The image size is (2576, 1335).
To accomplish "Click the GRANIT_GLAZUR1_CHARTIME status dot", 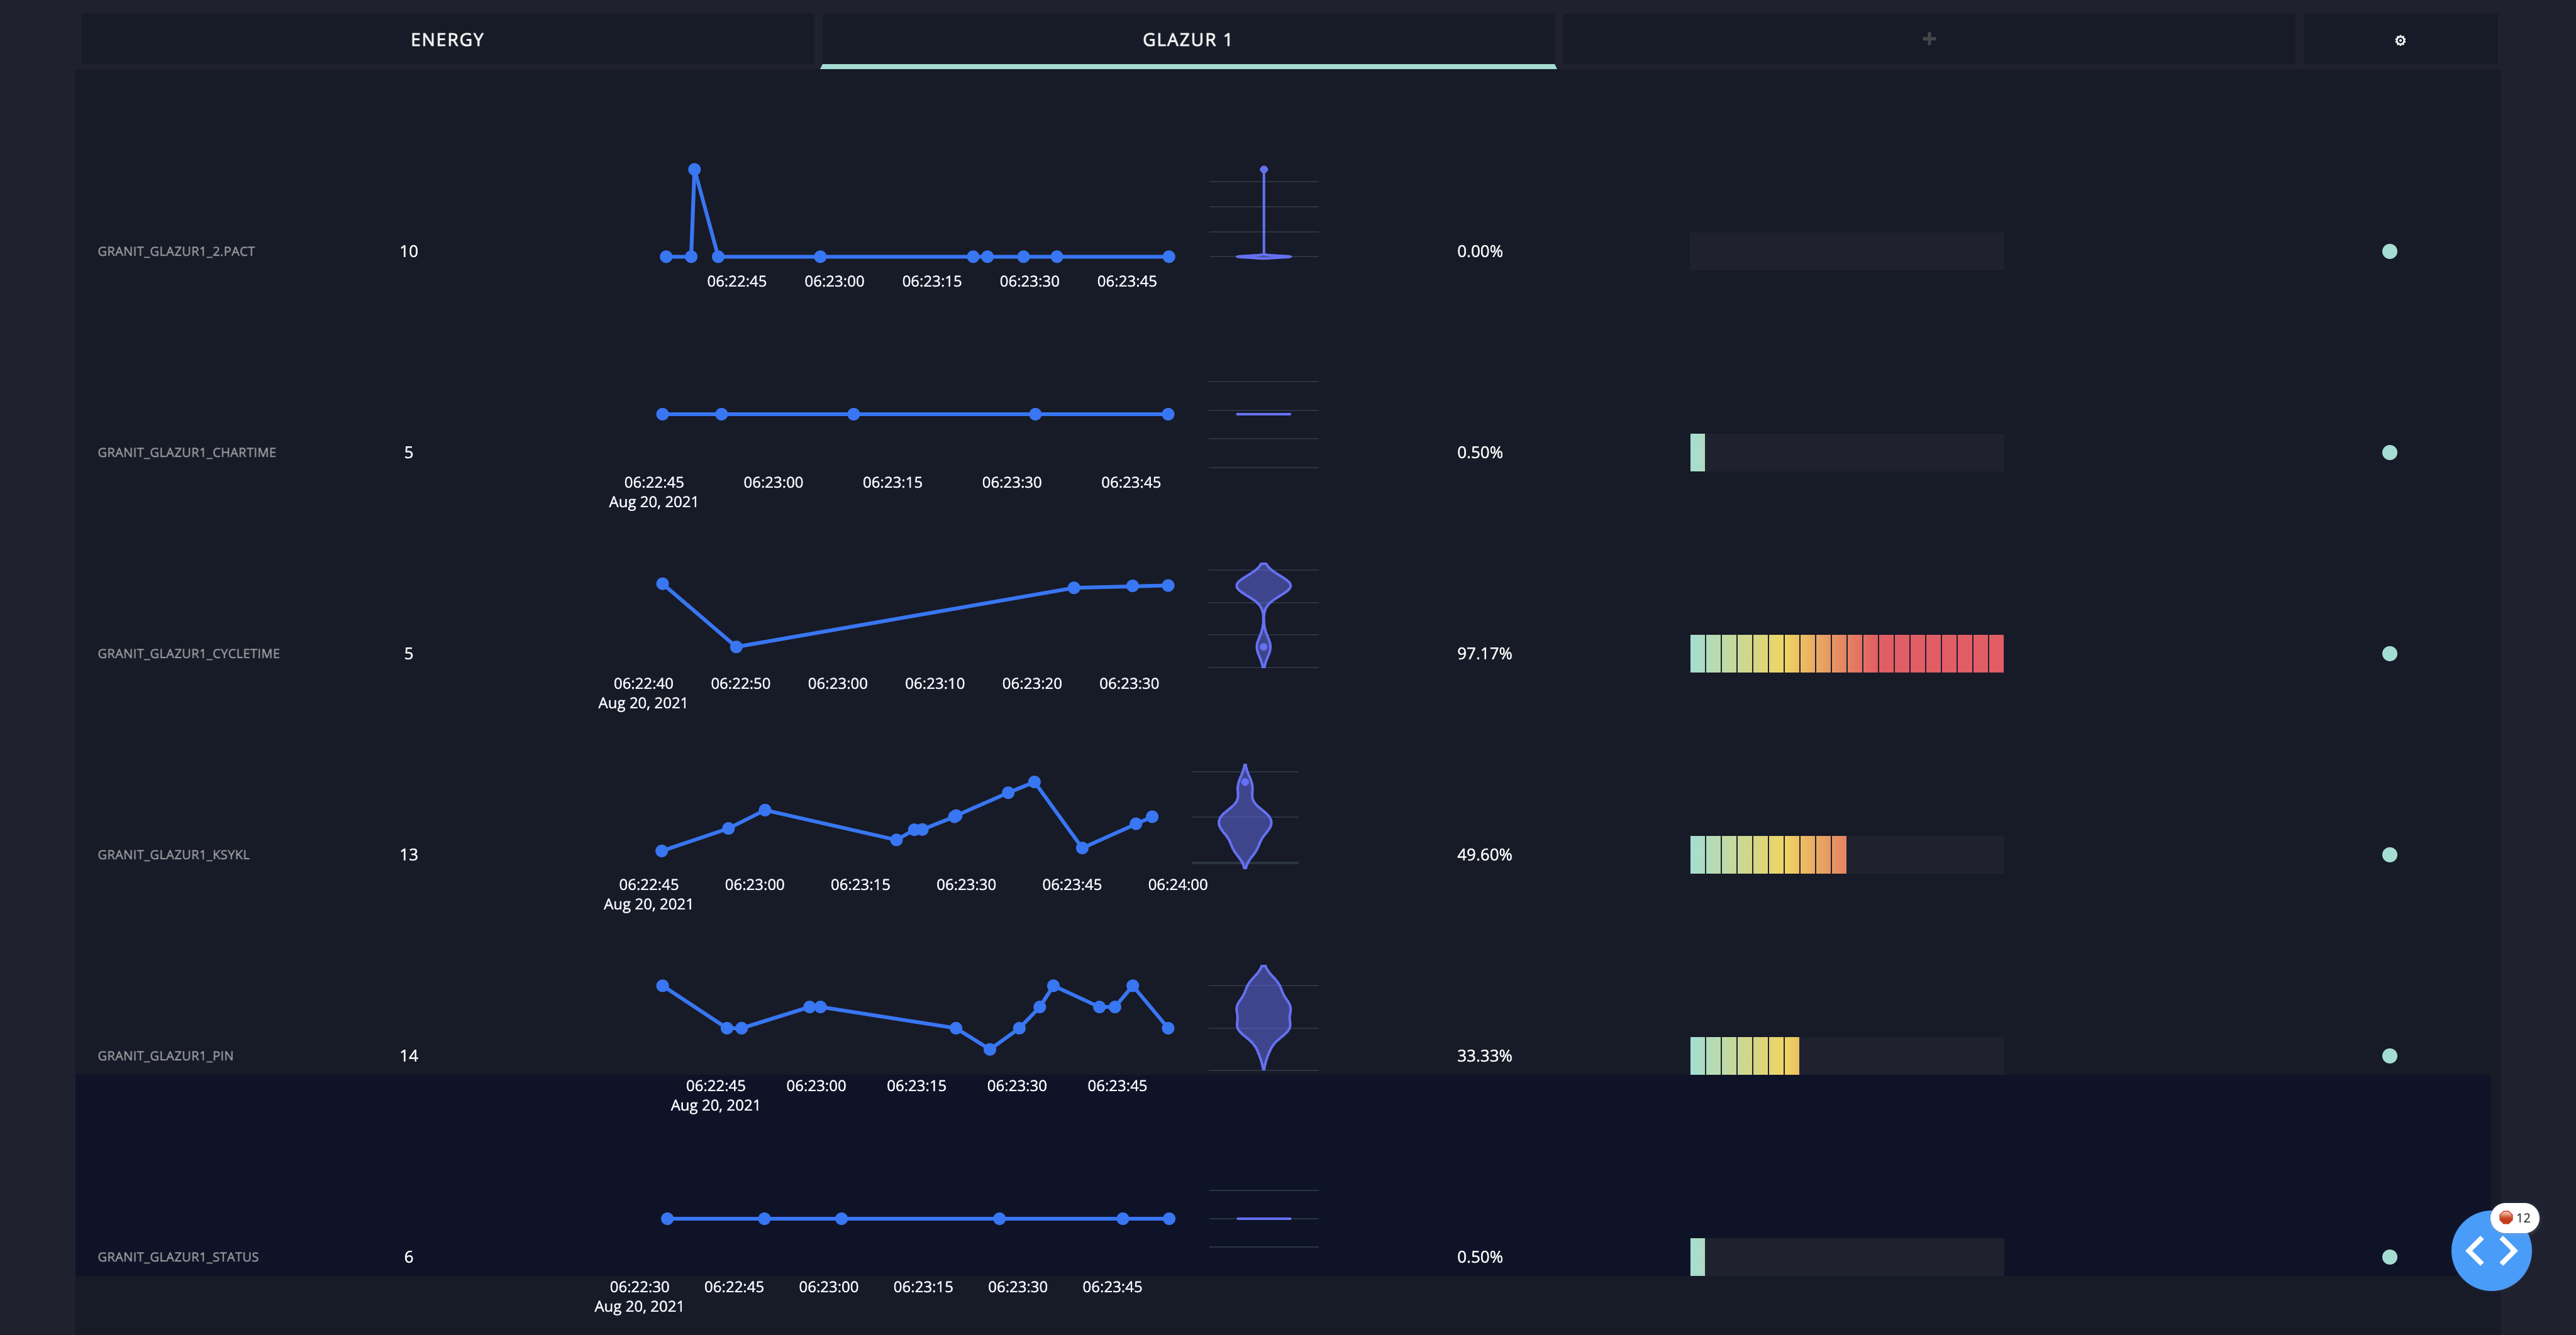I will (x=2389, y=453).
